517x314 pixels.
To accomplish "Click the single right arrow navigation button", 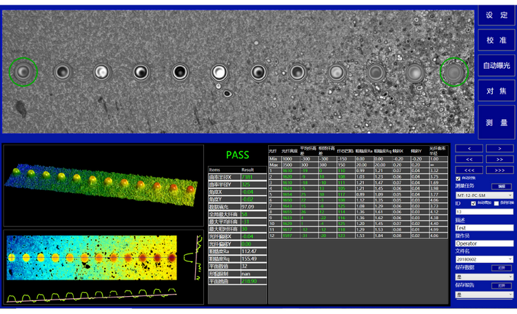I will tap(499, 148).
